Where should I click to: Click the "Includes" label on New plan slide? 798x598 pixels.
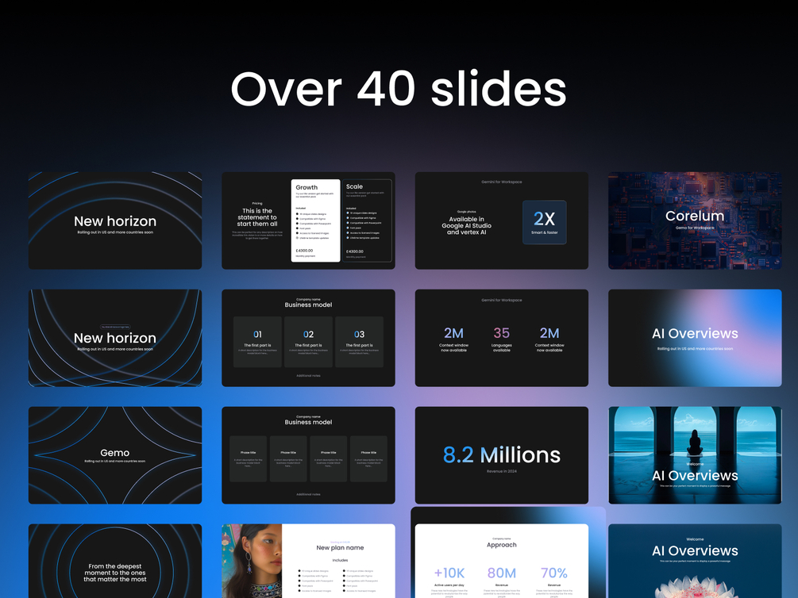tap(340, 561)
